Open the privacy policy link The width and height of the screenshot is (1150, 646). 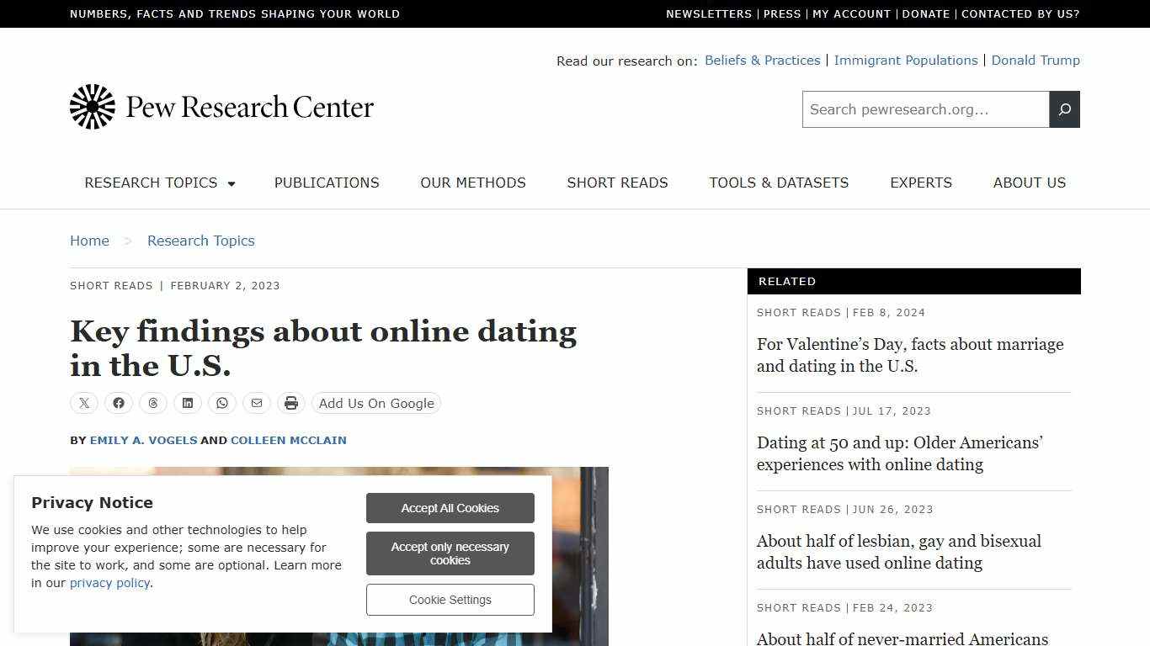pyautogui.click(x=109, y=583)
